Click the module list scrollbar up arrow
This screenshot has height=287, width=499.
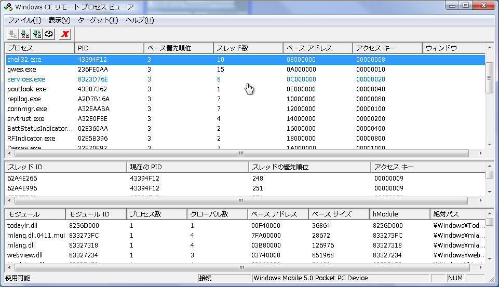[x=490, y=213]
